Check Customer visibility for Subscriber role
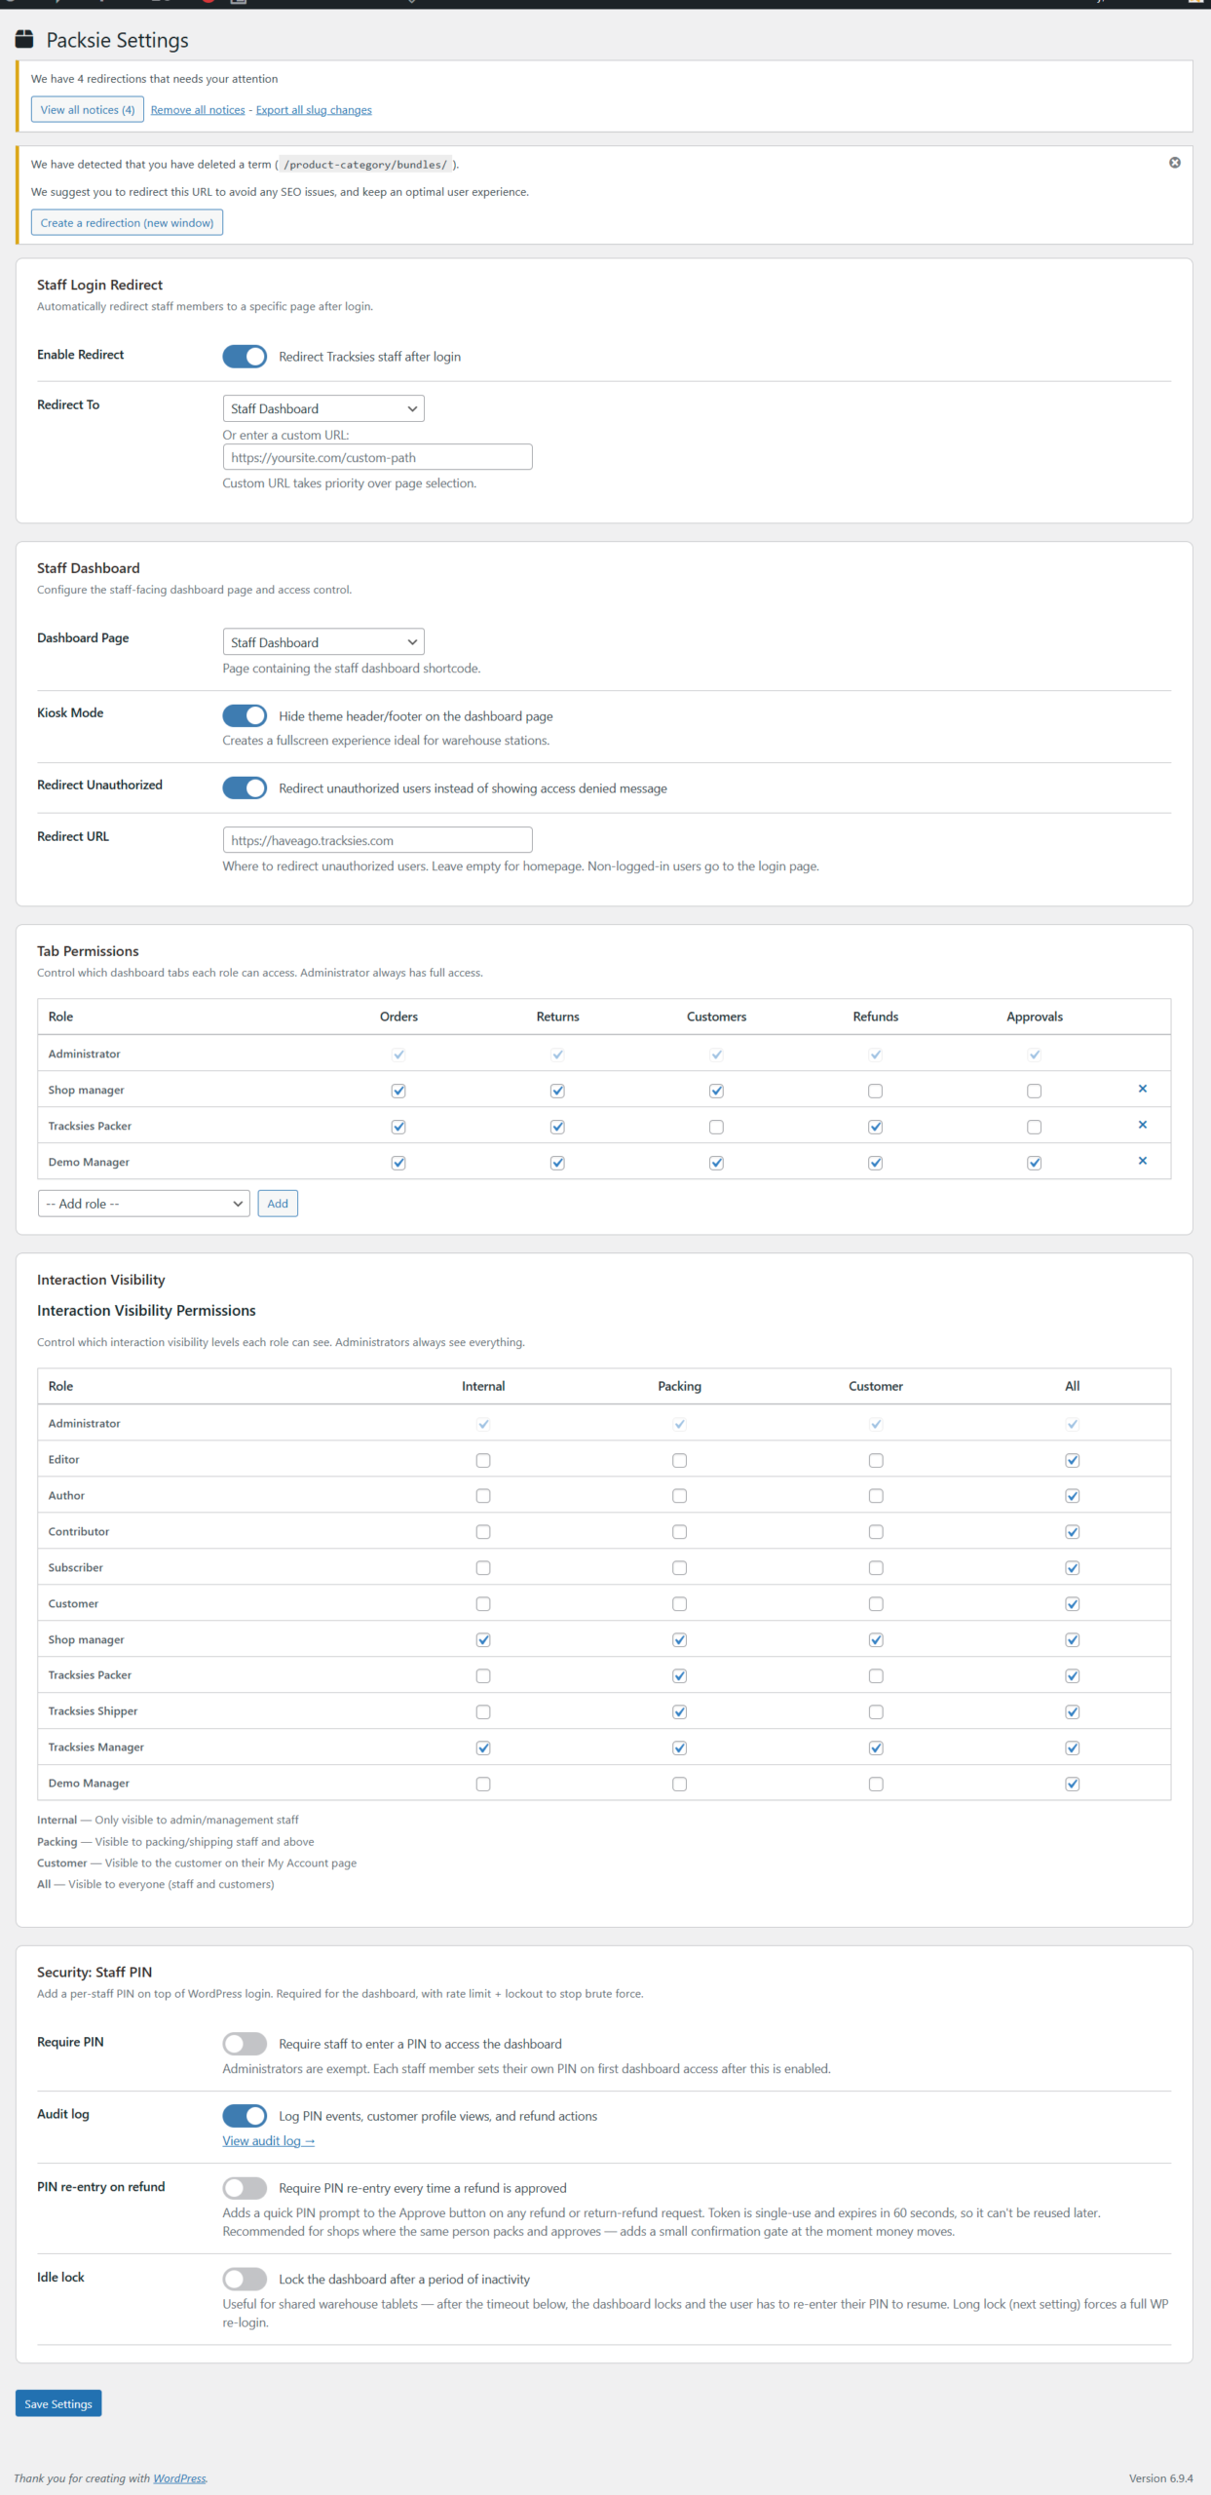1211x2495 pixels. 876,1567
